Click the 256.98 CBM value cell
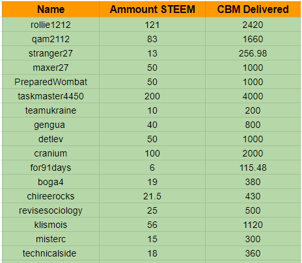This screenshot has width=302, height=263. click(253, 53)
